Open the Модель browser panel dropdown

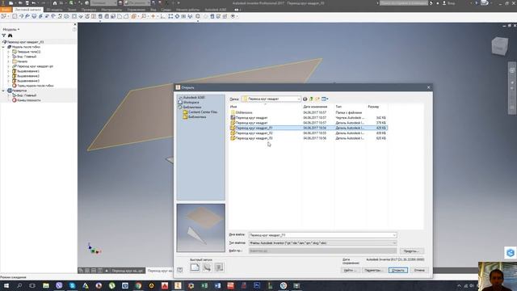(x=11, y=29)
